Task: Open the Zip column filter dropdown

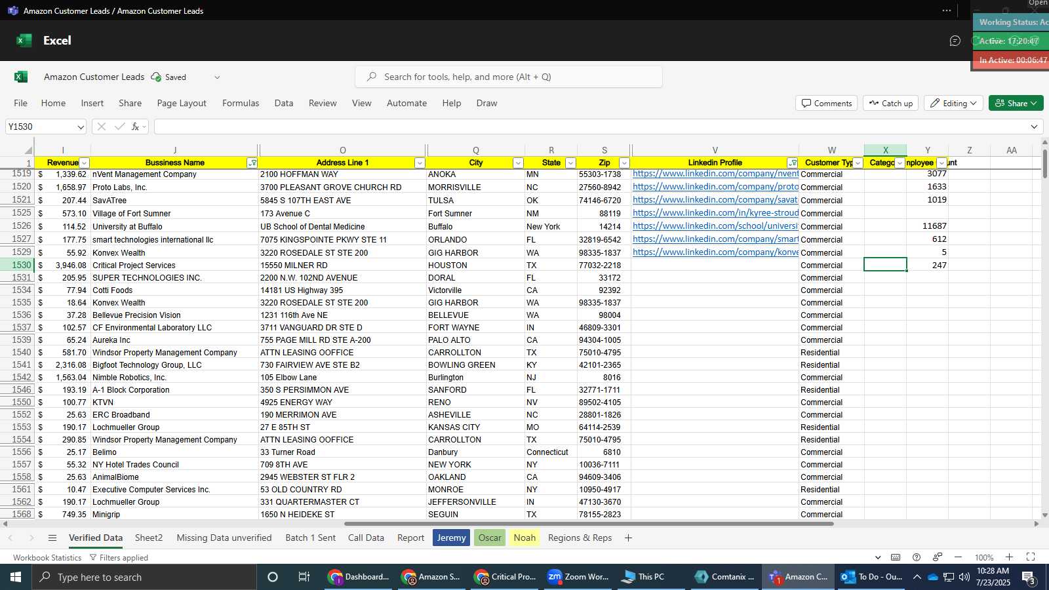Action: (624, 163)
